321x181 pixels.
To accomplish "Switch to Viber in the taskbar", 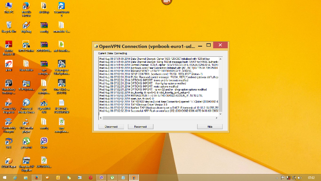I will pyautogui.click(x=101, y=177).
